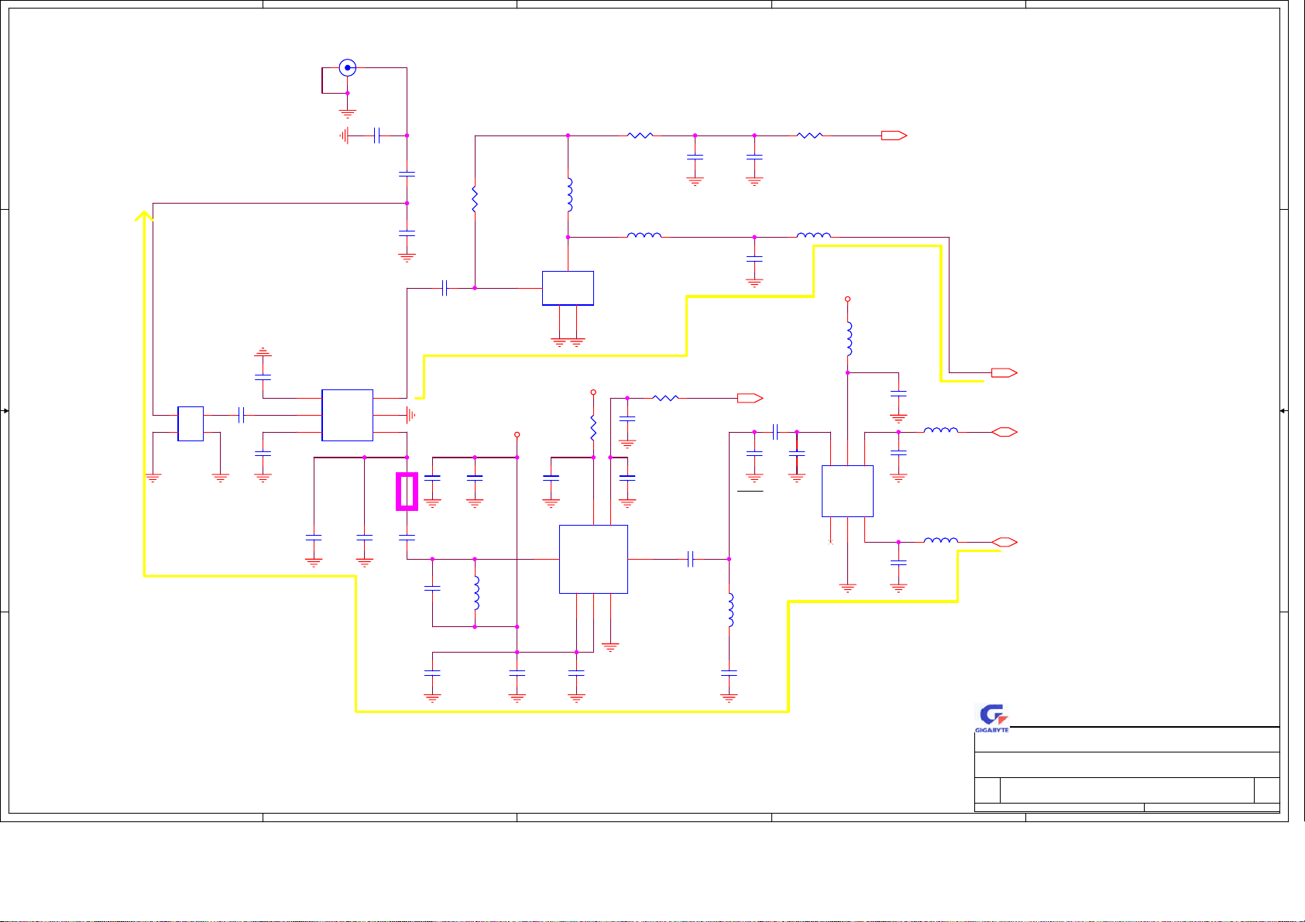Click the no-connect X mark under the right IC

[x=830, y=542]
